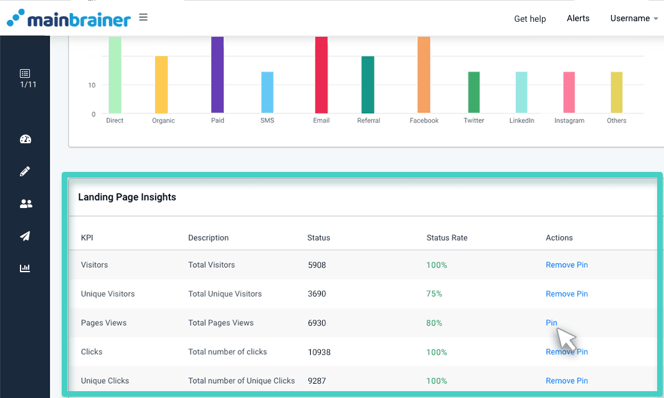
Task: Click the red Email bar
Action: [321, 75]
